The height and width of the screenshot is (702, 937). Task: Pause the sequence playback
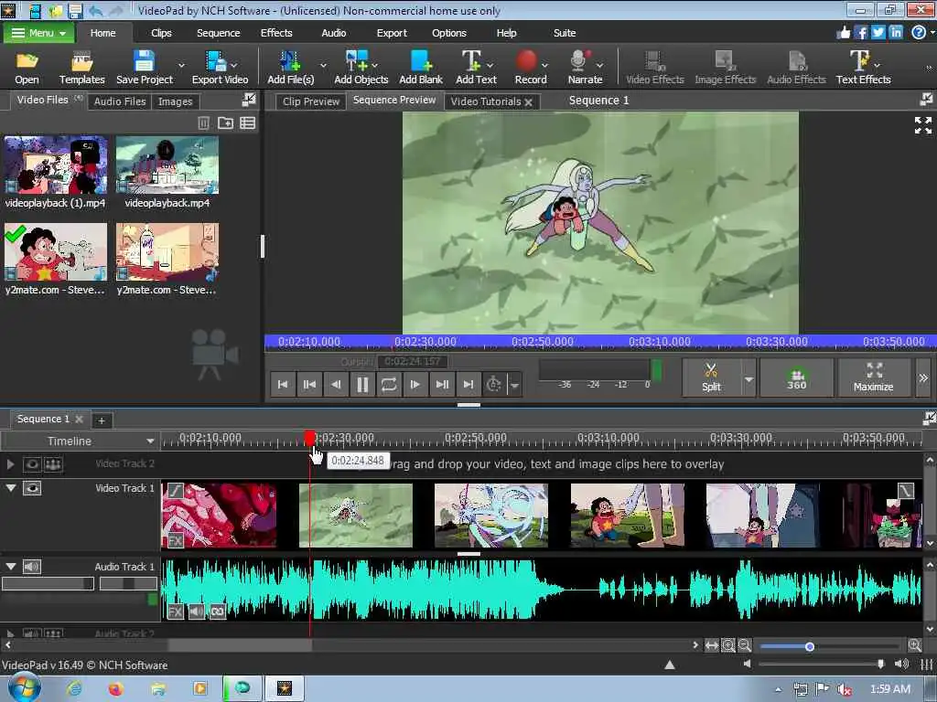(x=362, y=385)
